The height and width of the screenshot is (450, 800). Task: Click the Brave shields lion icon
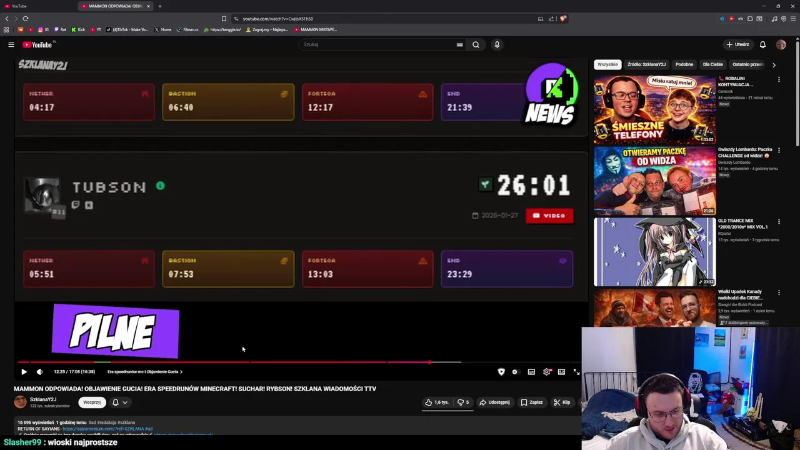(x=562, y=19)
